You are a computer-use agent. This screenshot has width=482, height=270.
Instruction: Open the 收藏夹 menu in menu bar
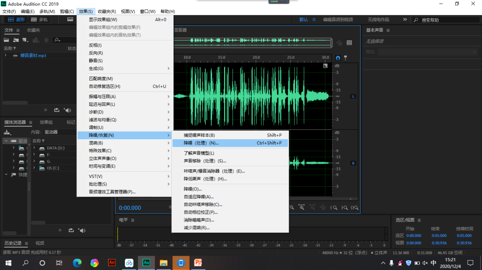[107, 11]
